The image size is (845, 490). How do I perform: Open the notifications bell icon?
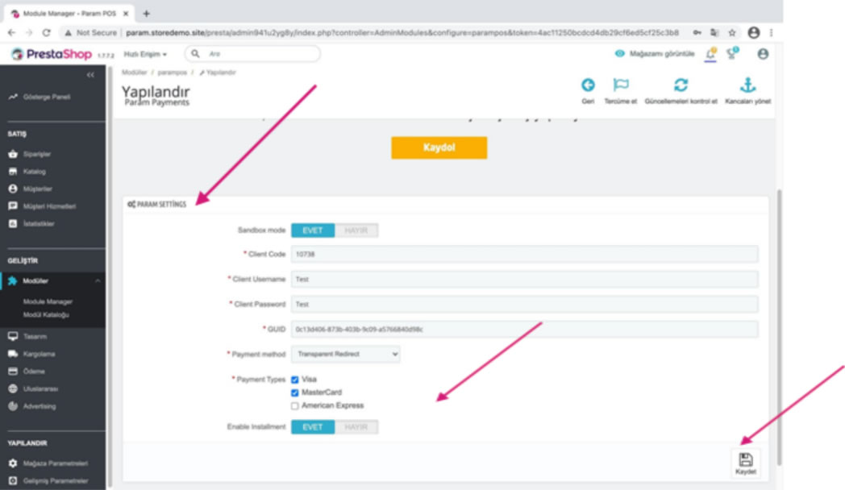click(x=711, y=53)
